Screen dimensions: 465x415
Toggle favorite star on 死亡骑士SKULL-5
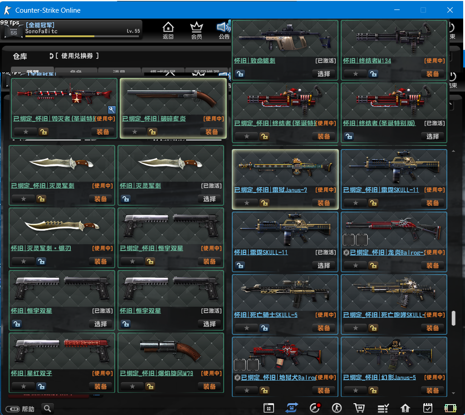(247, 328)
